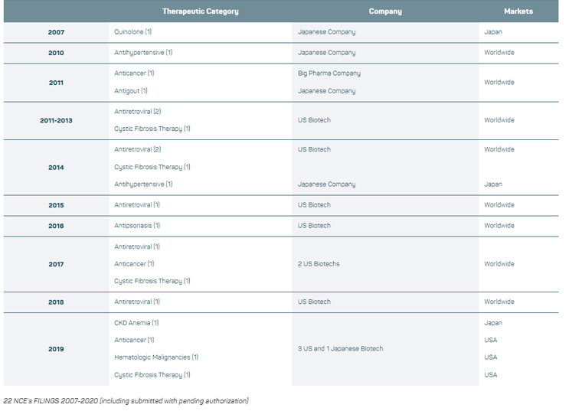This screenshot has height=411, width=569.
Task: Click the Big Pharma Company cell
Action: 329,73
